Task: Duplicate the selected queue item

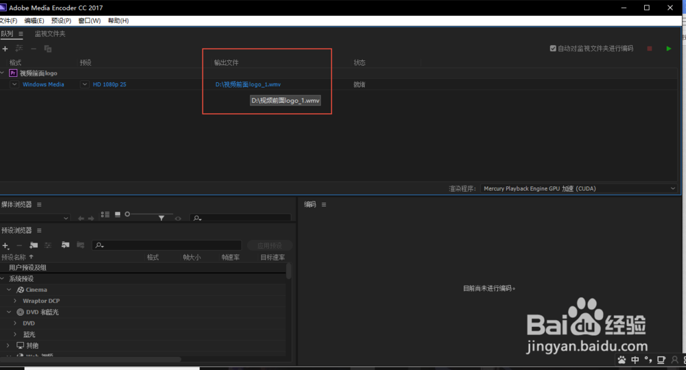Action: coord(48,49)
